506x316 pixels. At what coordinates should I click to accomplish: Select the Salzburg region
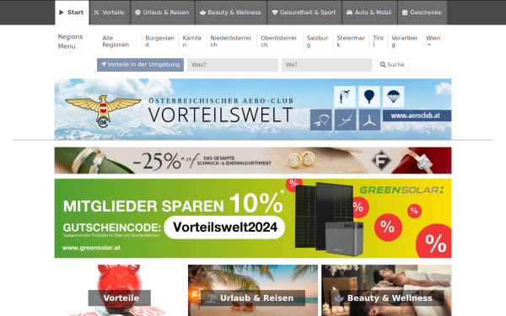tap(317, 41)
